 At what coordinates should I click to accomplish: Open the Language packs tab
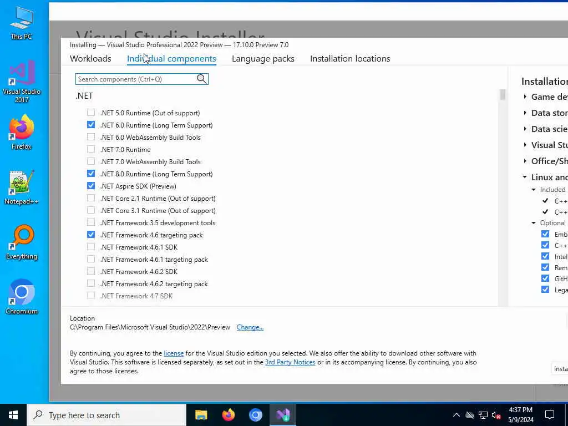(263, 58)
